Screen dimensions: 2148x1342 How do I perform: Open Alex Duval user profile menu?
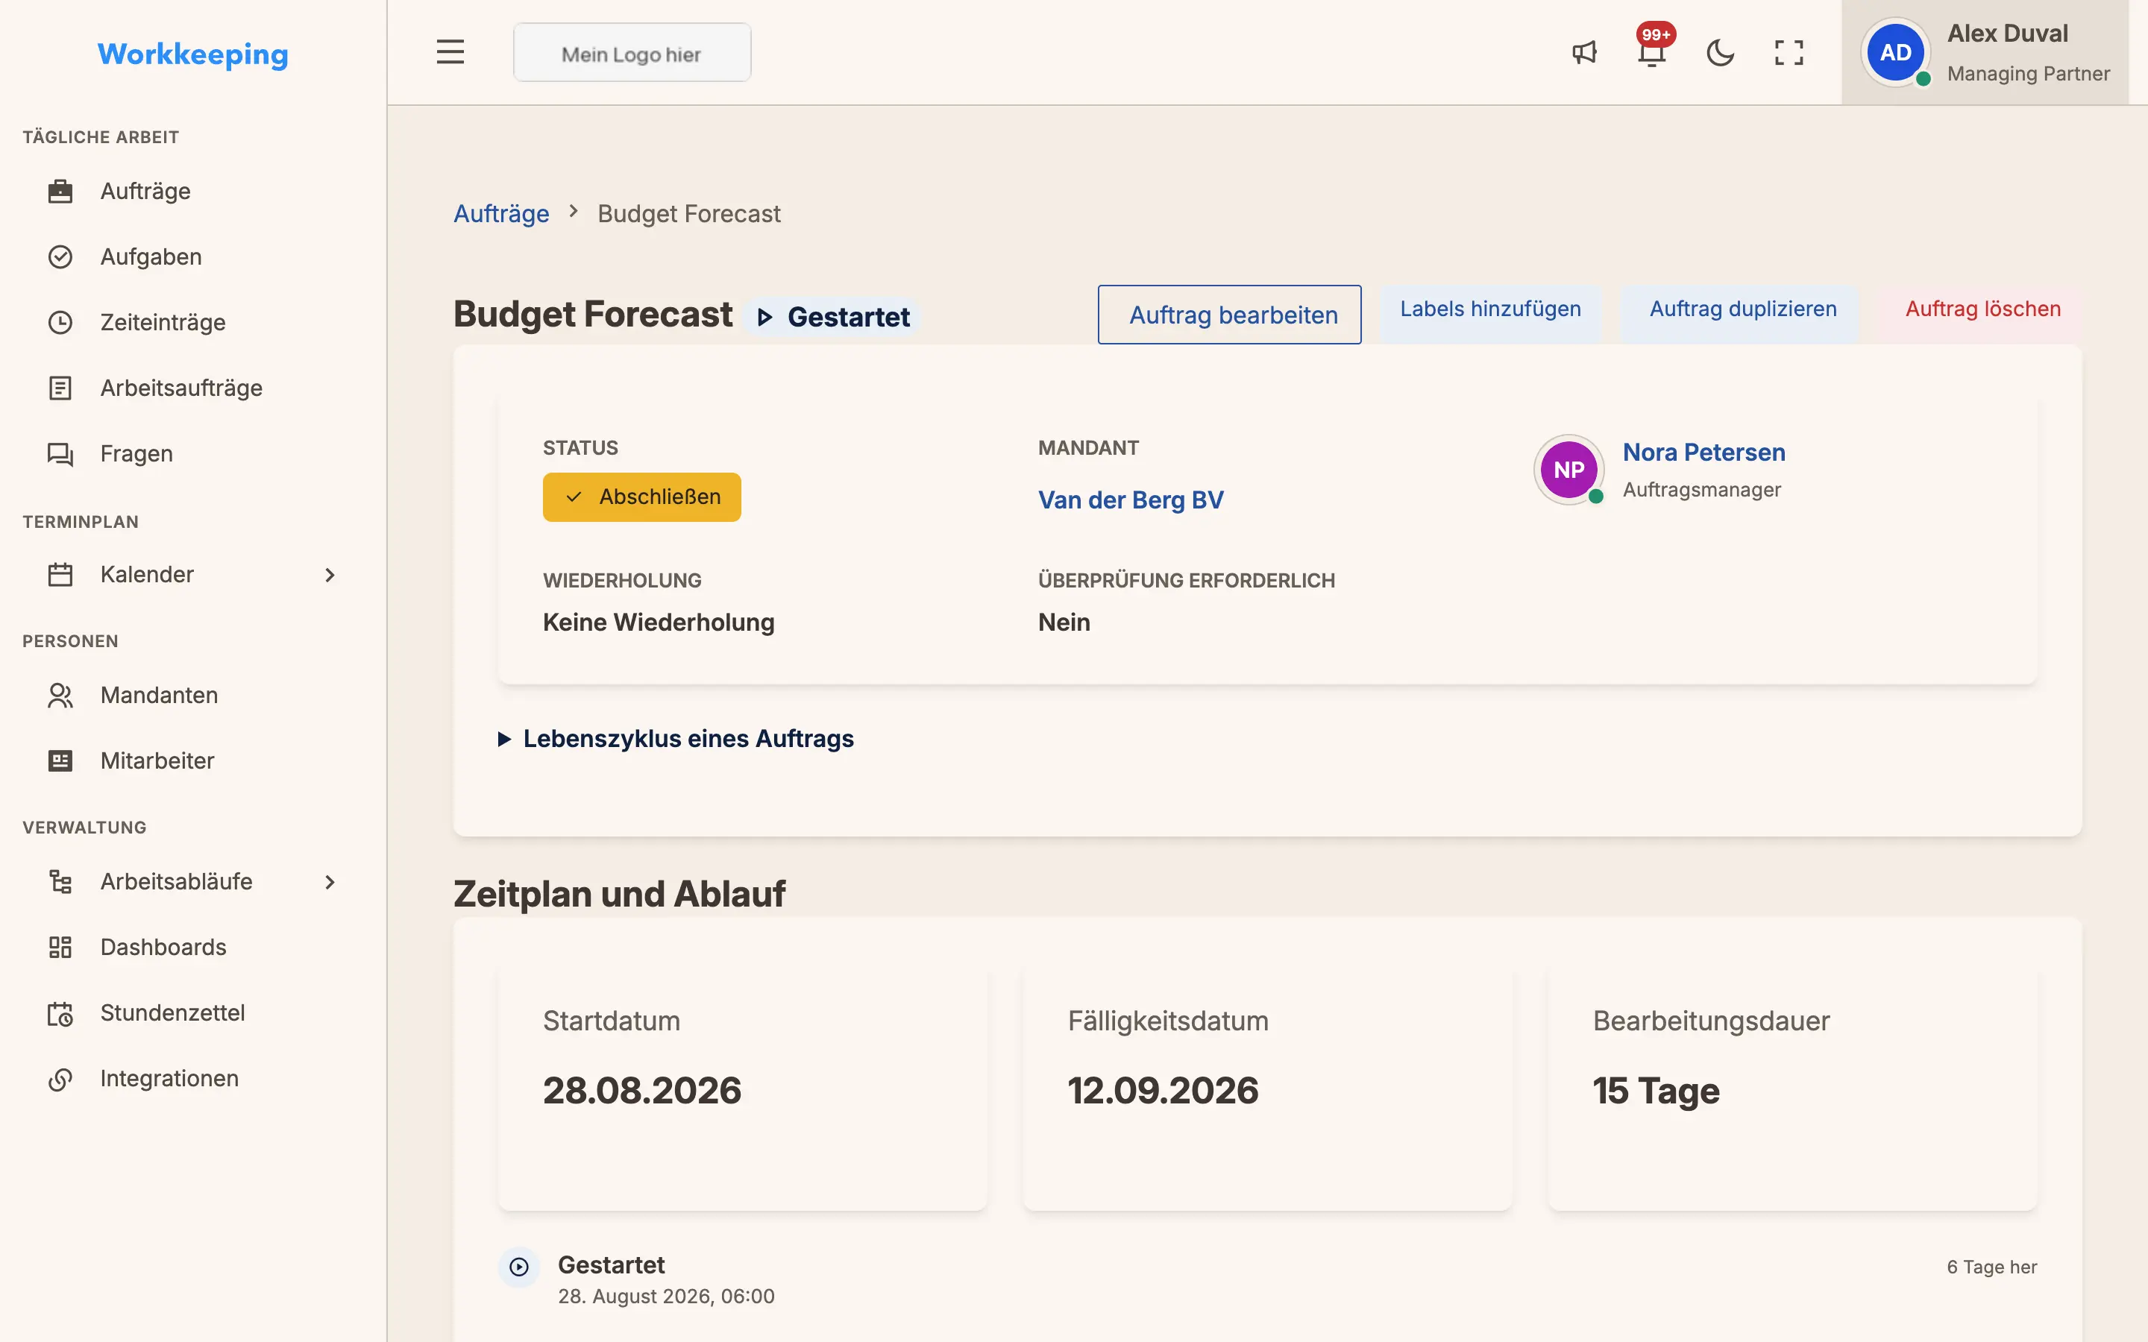pyautogui.click(x=1985, y=52)
